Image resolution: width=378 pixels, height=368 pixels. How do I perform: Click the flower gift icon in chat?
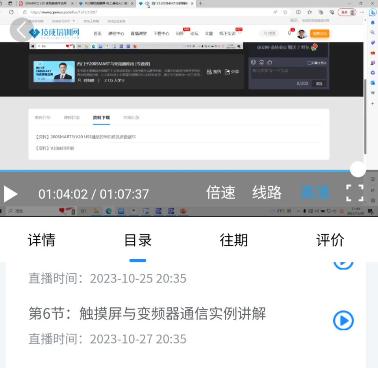[x=261, y=62]
